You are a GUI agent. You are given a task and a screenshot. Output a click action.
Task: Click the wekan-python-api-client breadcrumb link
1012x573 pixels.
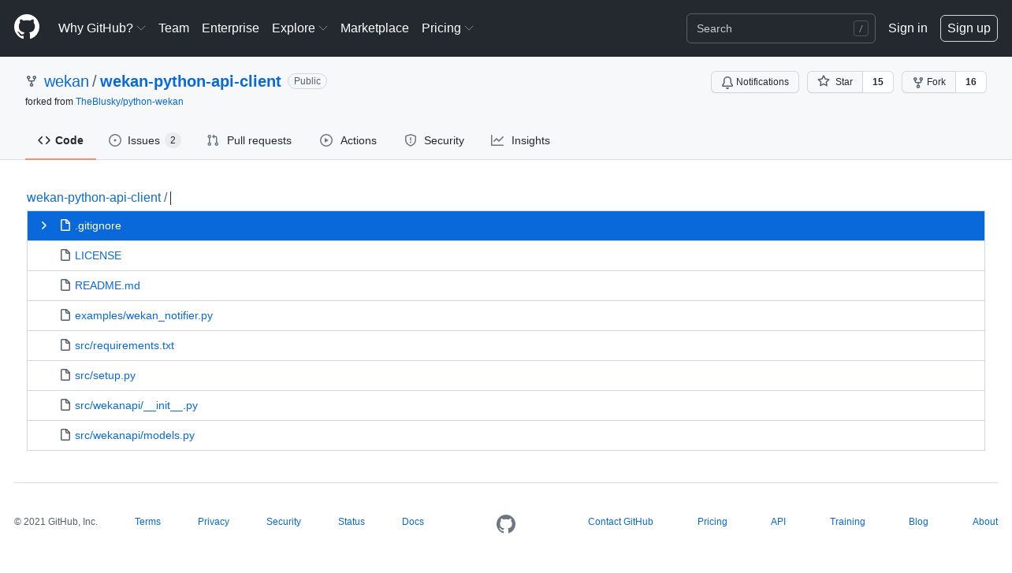click(94, 198)
